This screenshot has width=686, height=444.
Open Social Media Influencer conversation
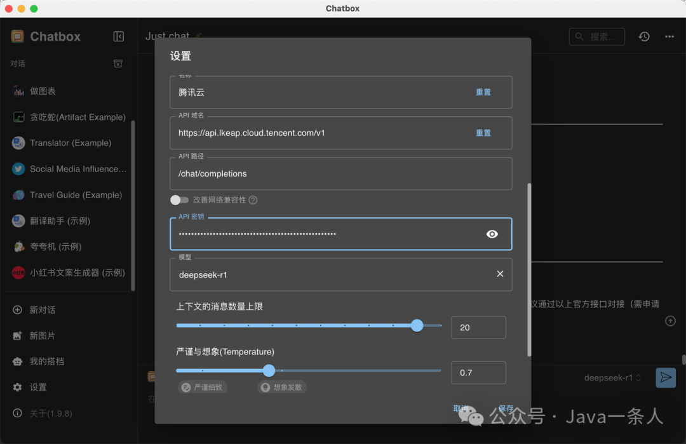70,169
